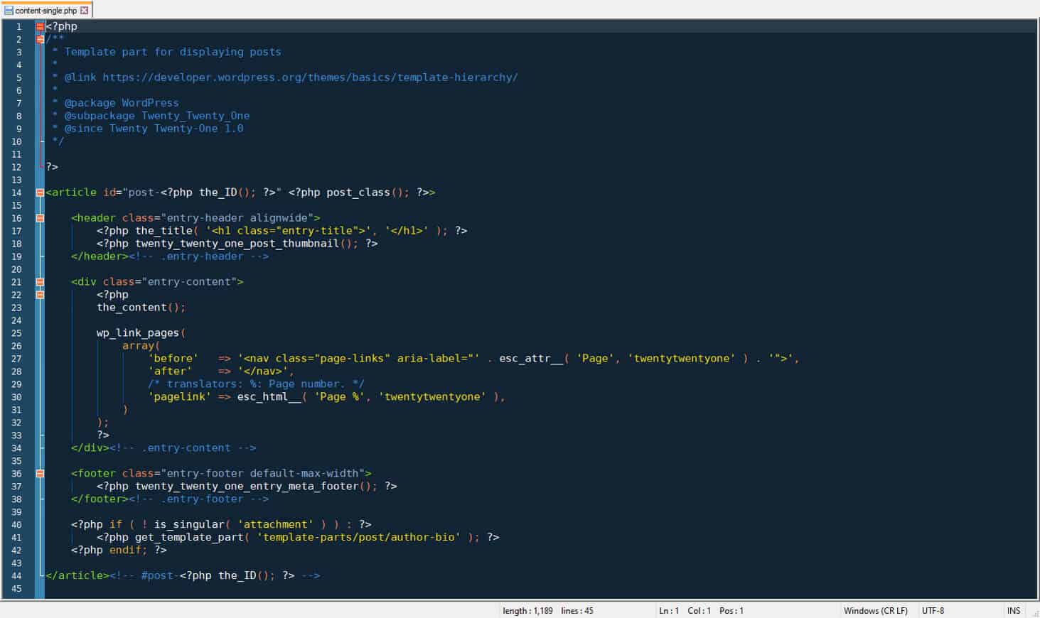
Task: Select the content-single.php tab
Action: click(x=45, y=11)
